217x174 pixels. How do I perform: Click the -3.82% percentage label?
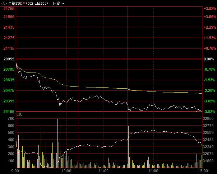pos(210,112)
